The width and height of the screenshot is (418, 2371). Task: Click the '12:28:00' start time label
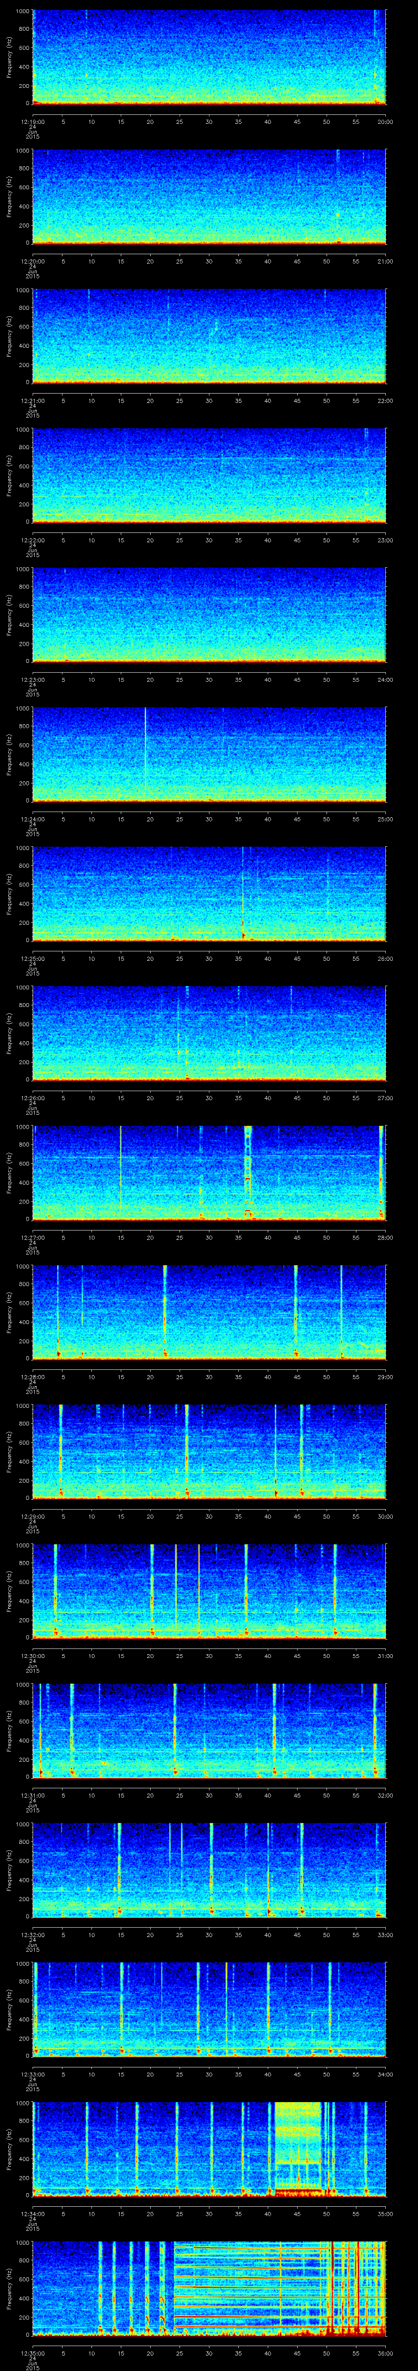tap(32, 1376)
